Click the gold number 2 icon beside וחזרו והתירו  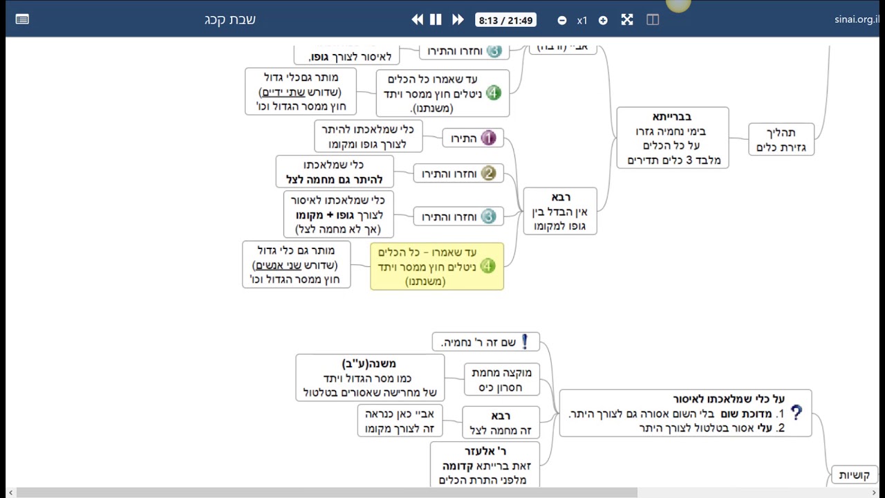[x=488, y=174]
